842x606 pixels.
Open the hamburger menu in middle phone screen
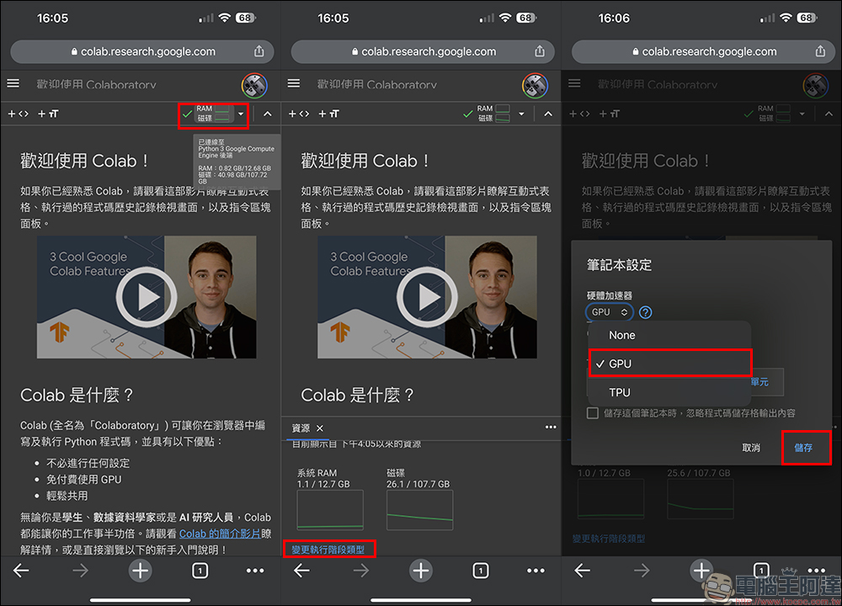(294, 83)
